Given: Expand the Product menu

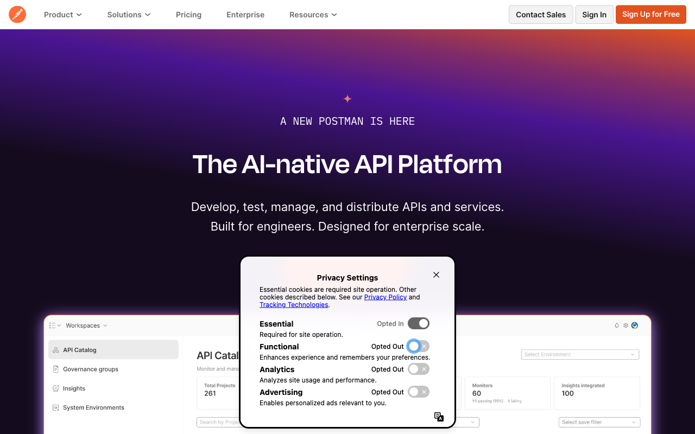Looking at the screenshot, I should (63, 15).
